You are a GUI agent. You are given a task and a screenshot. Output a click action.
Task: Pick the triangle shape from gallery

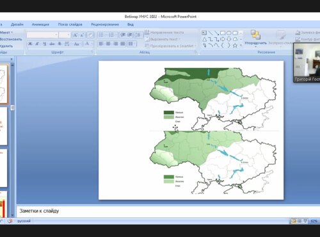(204, 39)
